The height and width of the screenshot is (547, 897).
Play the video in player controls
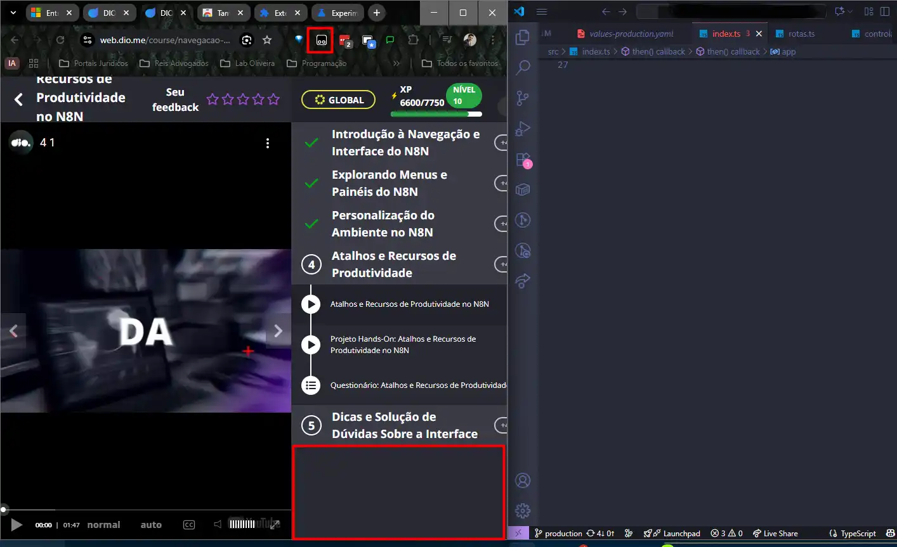point(16,525)
